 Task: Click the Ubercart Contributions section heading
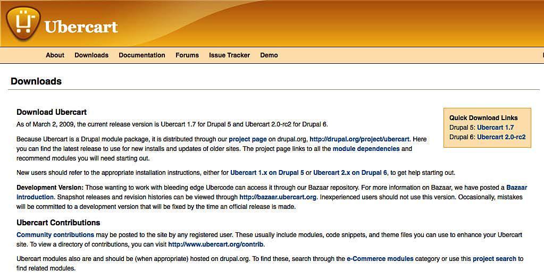(x=58, y=223)
